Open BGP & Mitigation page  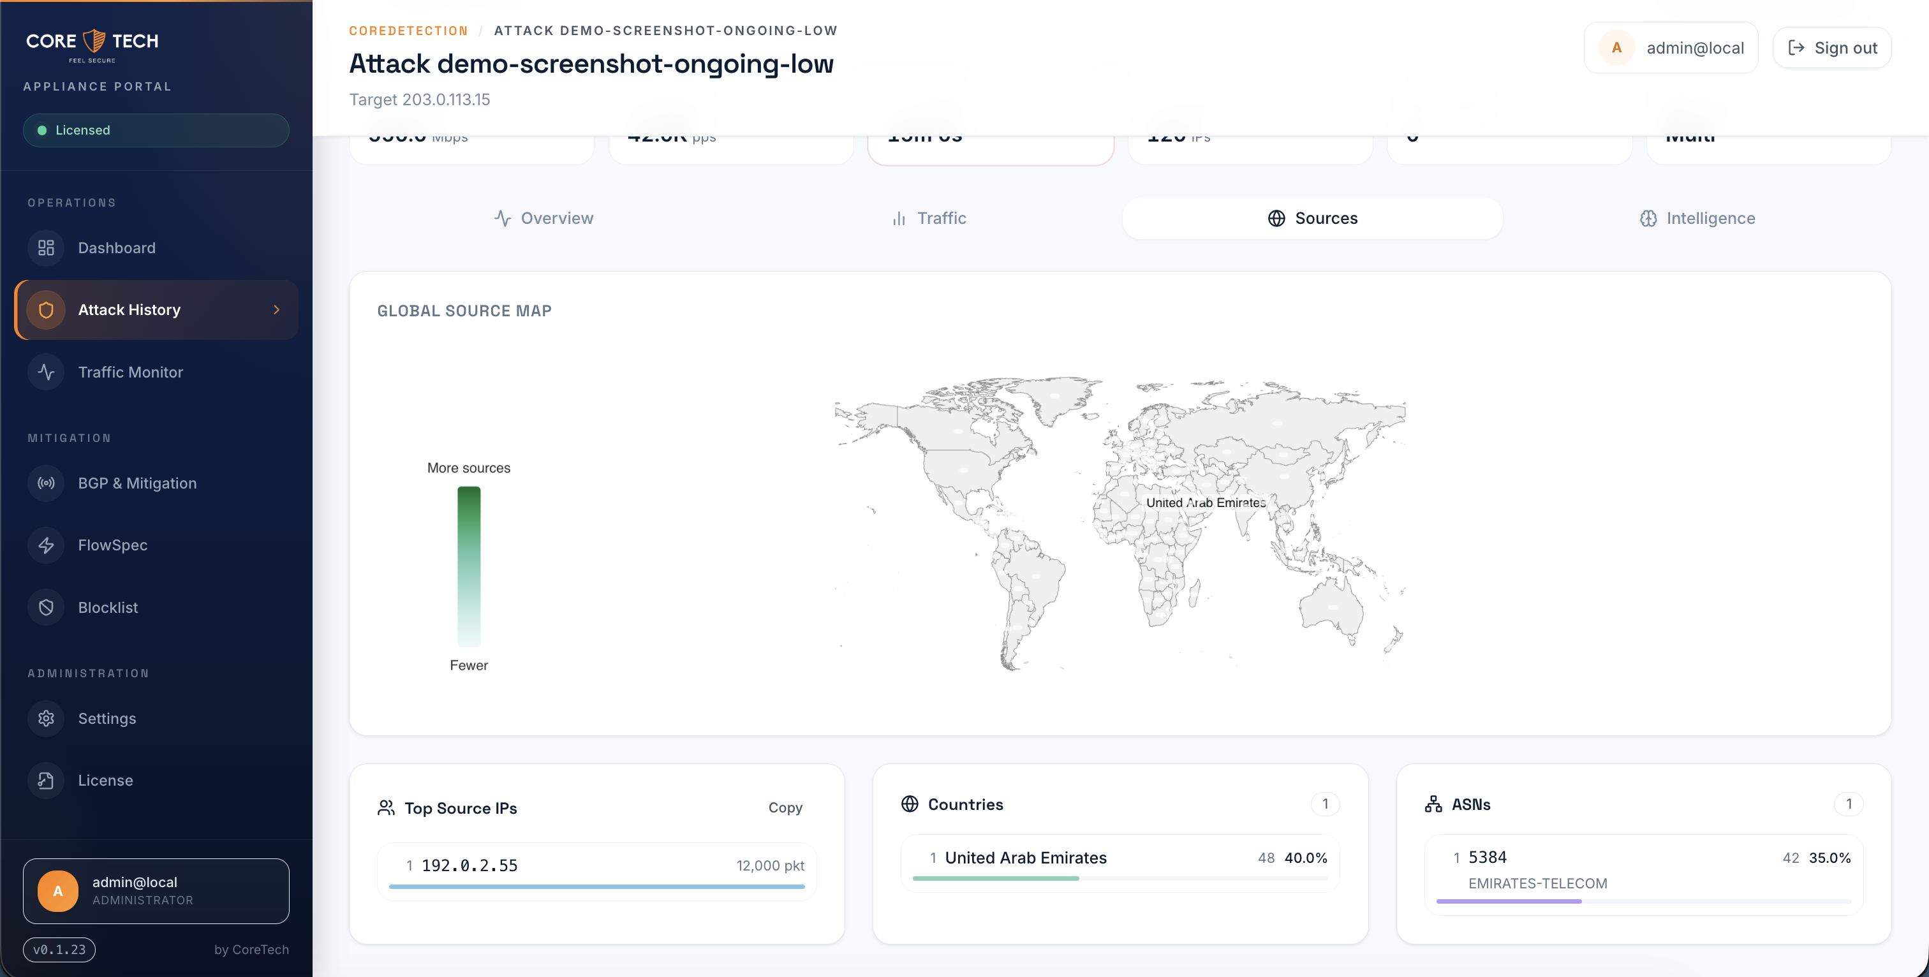coord(156,483)
